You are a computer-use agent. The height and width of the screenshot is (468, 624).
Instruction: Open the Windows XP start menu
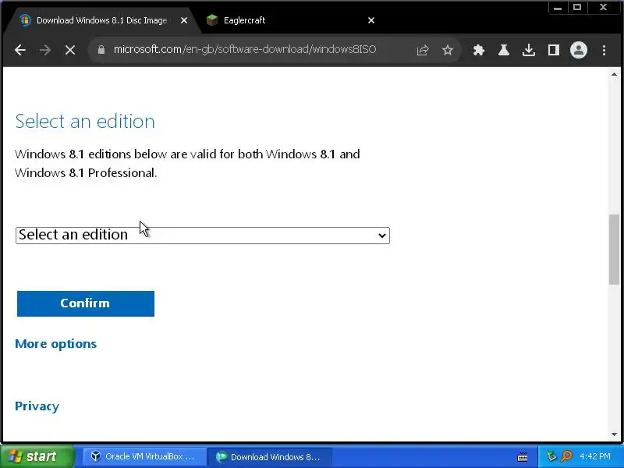point(37,456)
